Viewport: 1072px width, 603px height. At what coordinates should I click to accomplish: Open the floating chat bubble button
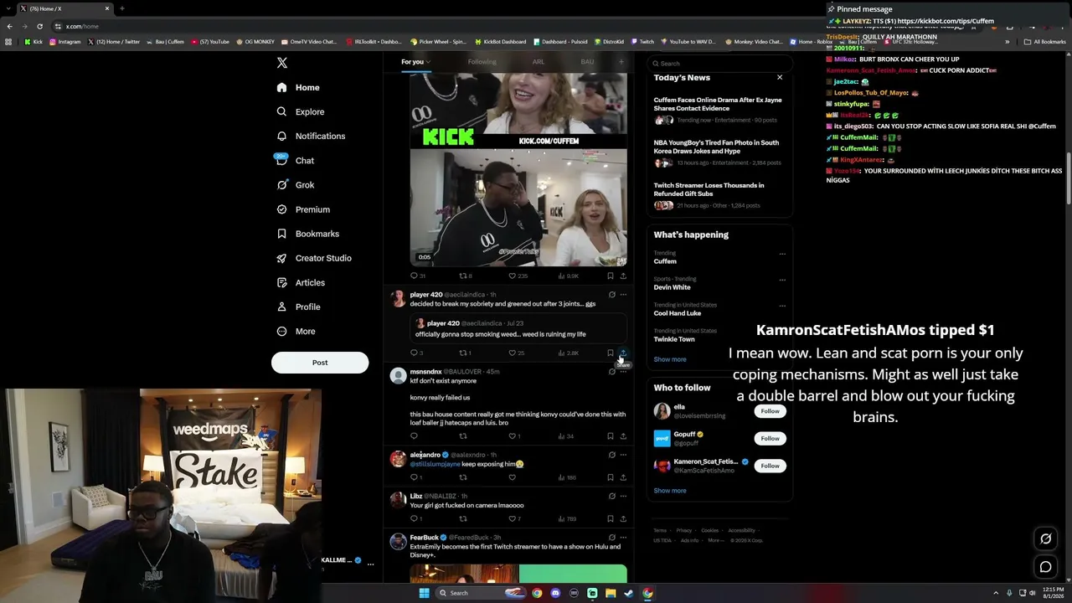point(1046,567)
